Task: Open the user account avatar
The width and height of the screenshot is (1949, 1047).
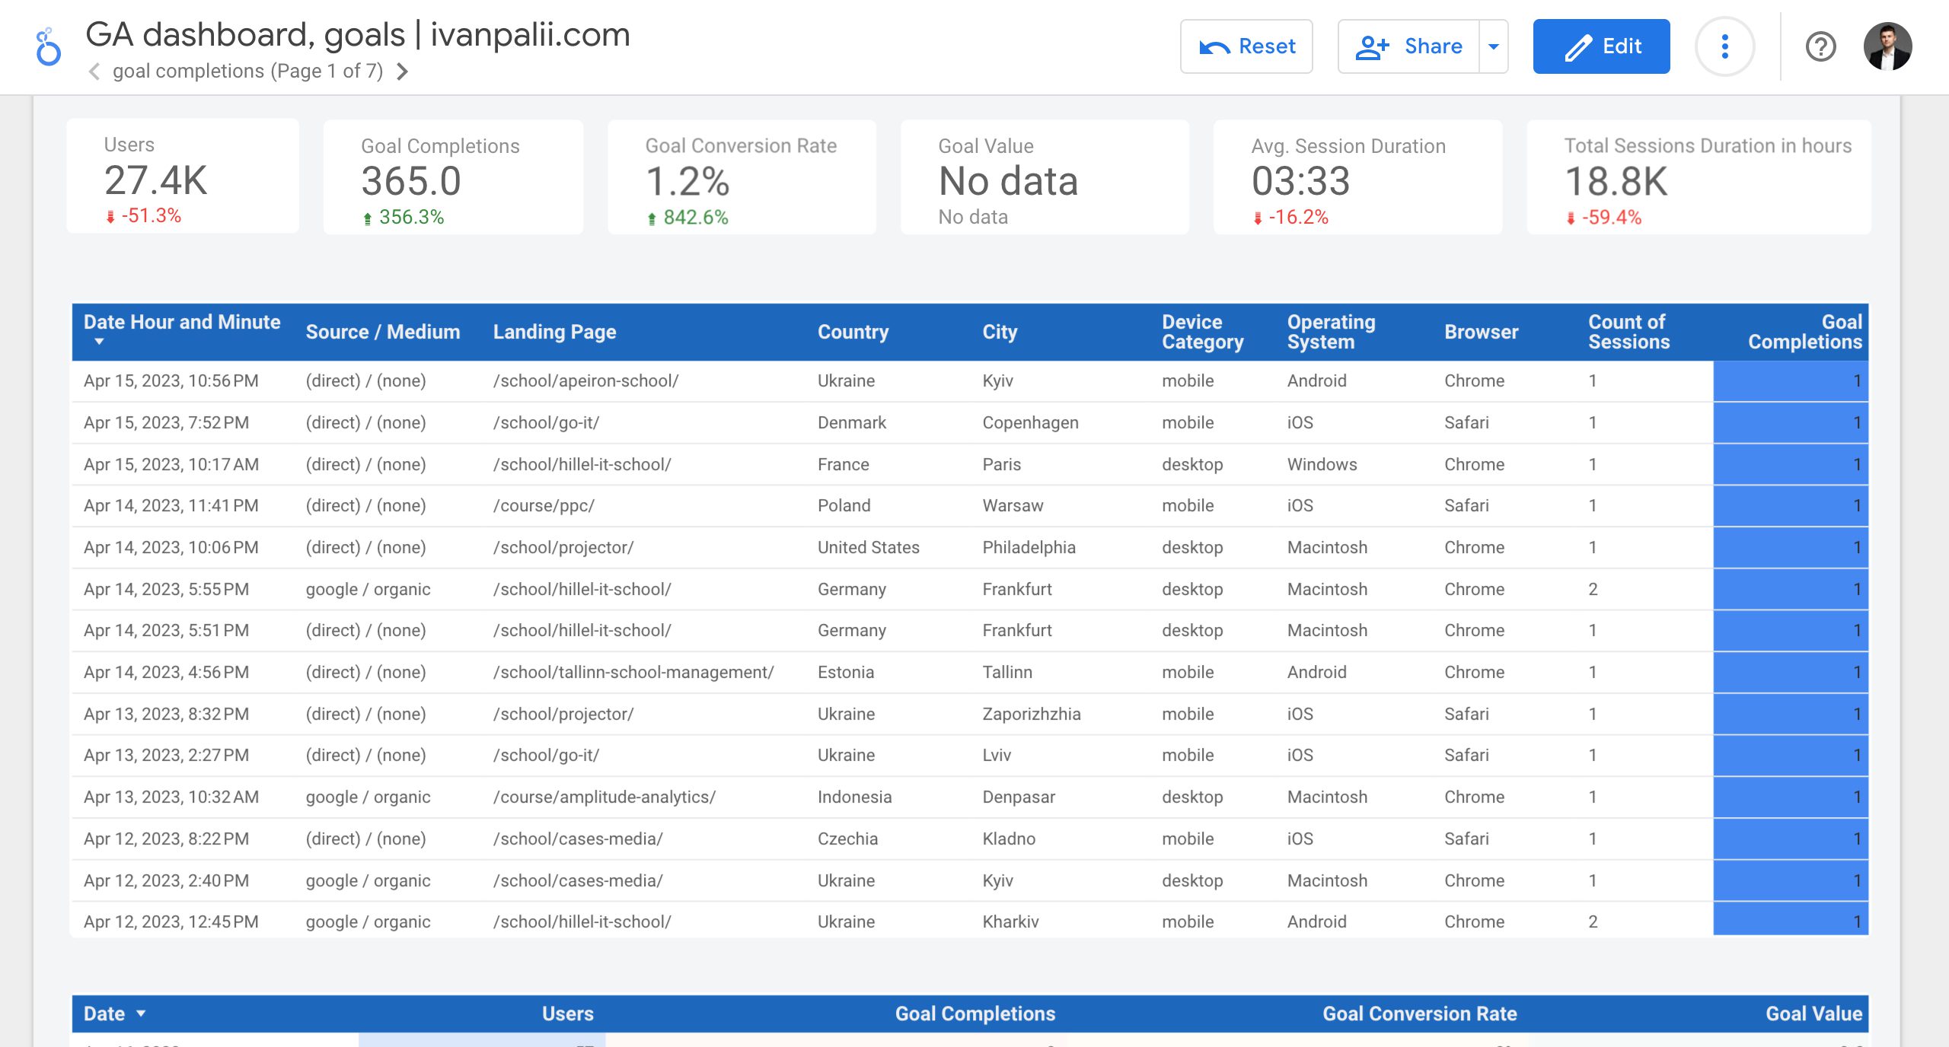Action: pyautogui.click(x=1887, y=46)
